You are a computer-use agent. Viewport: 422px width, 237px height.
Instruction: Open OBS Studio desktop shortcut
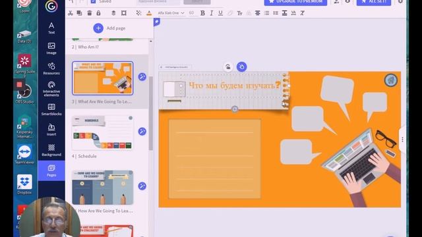click(x=24, y=93)
